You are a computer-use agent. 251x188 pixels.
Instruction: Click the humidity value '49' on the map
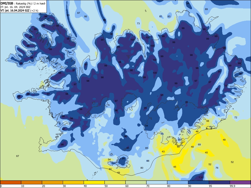point(118,172)
